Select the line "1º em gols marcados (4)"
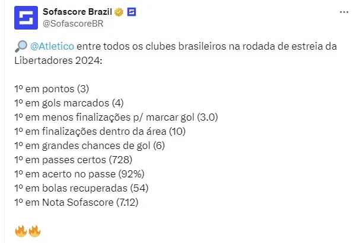The image size is (354, 243). (69, 103)
